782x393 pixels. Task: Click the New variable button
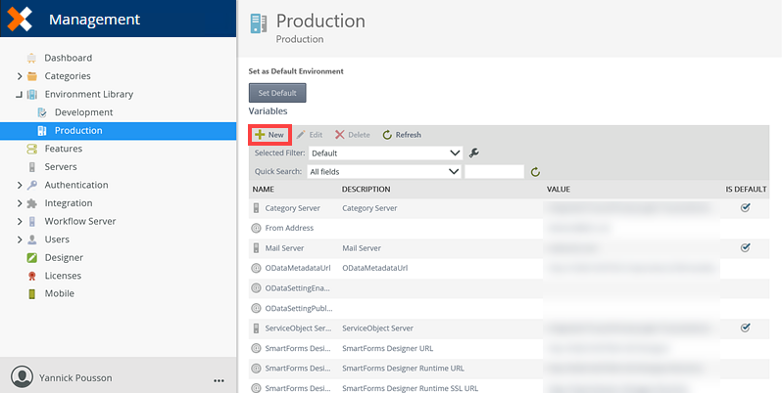pyautogui.click(x=270, y=135)
